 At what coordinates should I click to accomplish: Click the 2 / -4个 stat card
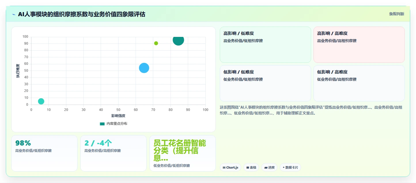114,153
